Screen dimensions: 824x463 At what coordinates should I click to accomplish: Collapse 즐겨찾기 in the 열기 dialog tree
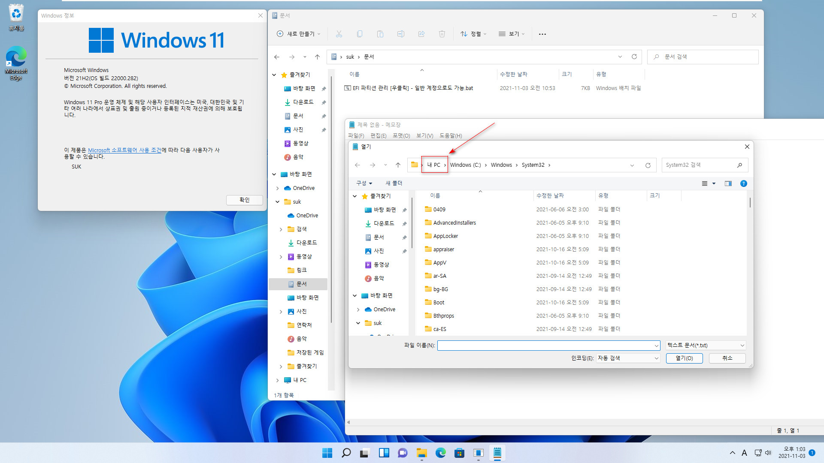354,196
